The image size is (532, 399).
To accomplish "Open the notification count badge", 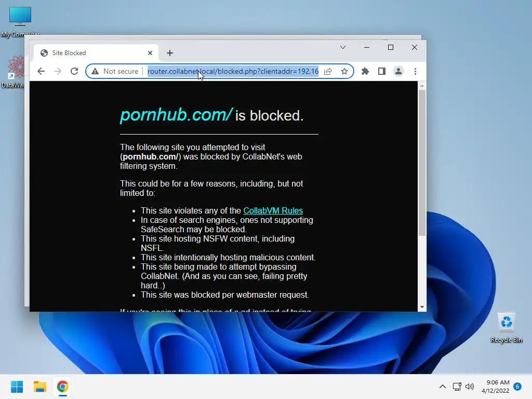I will [x=517, y=387].
